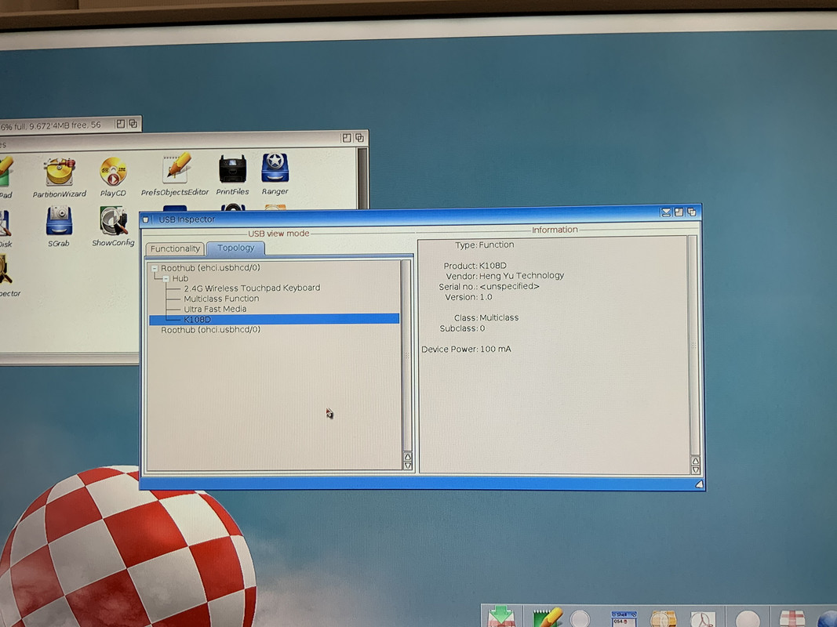Click zoom gadget on the icons drawer window

(347, 138)
